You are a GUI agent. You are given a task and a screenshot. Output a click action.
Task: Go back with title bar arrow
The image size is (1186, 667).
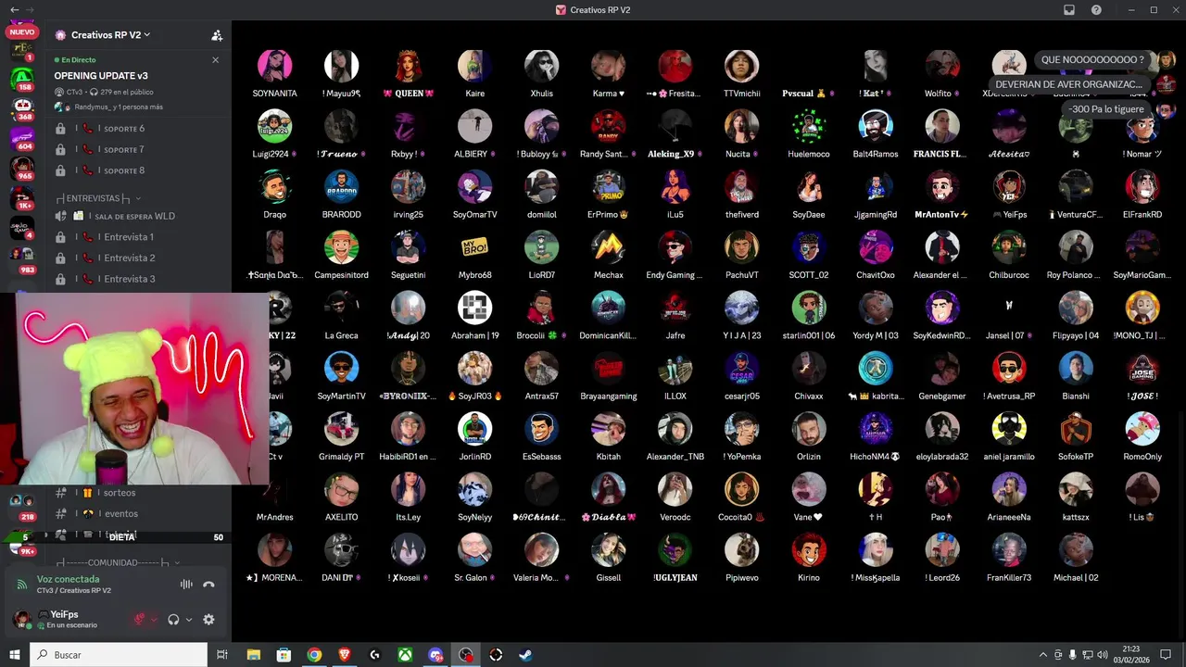(14, 9)
